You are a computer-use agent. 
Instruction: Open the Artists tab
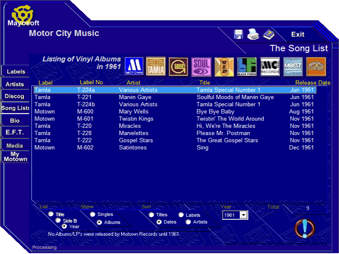(x=15, y=84)
